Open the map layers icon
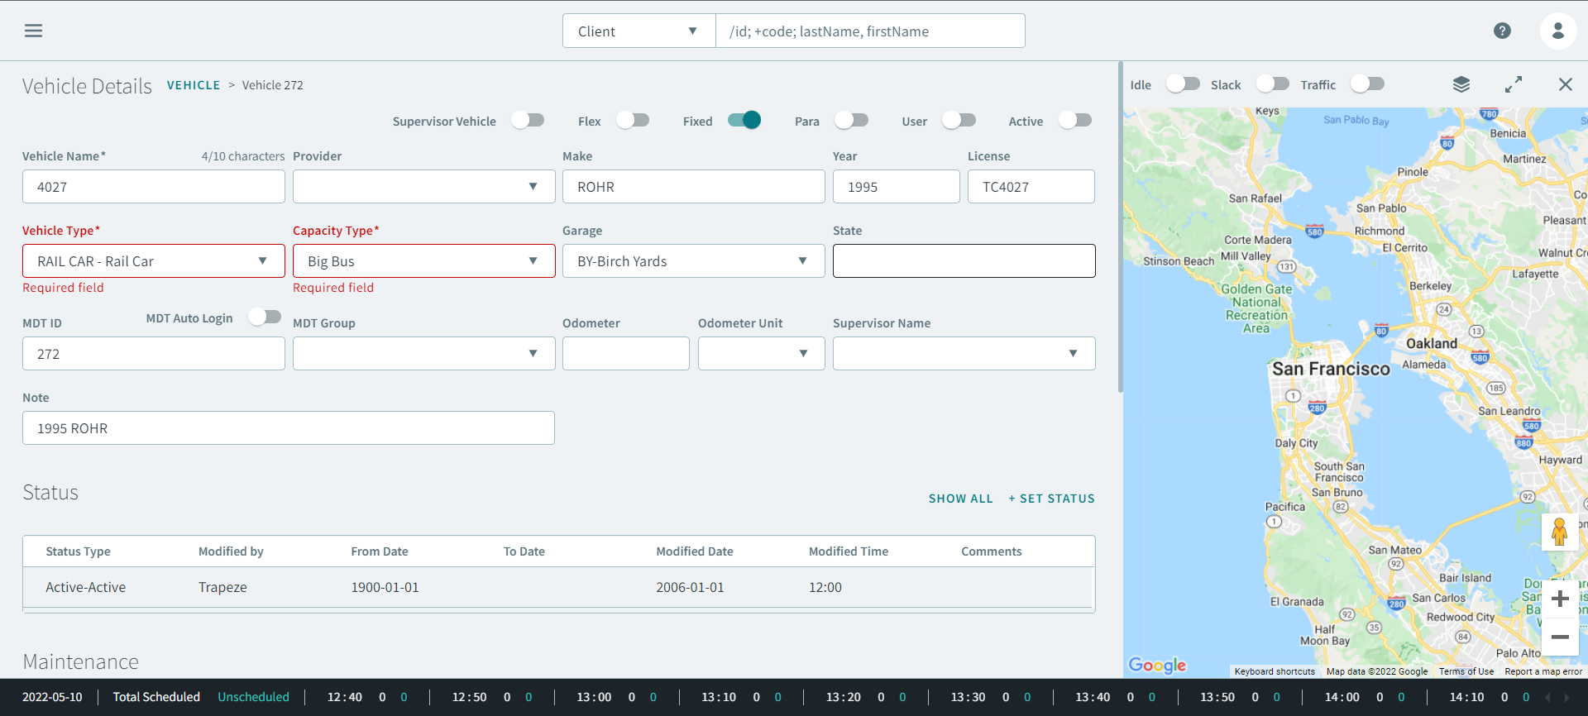 1461,84
